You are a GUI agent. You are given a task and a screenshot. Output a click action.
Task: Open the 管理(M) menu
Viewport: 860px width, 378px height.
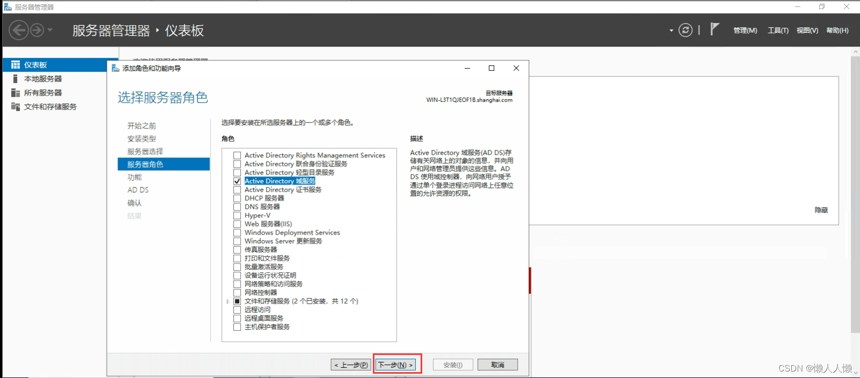[745, 31]
